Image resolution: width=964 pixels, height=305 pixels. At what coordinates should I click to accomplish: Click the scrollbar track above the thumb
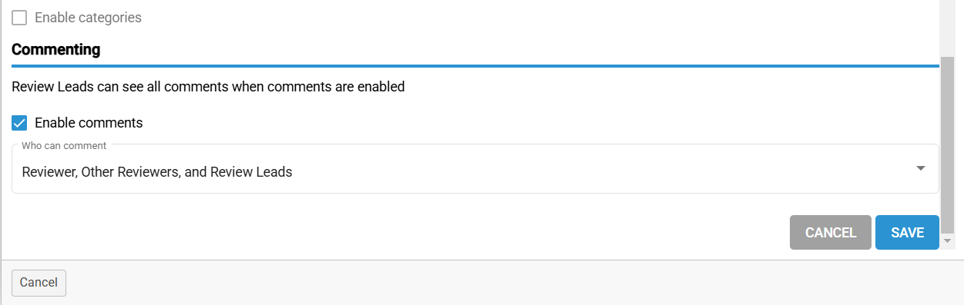948,28
